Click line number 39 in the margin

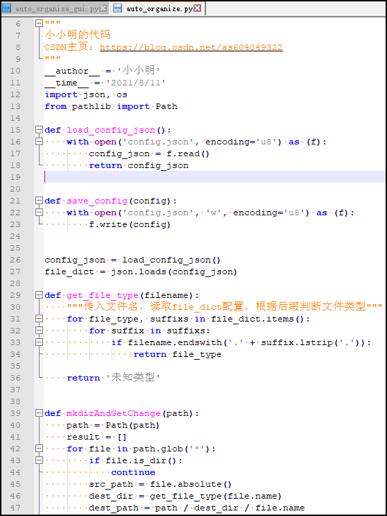pyautogui.click(x=15, y=413)
